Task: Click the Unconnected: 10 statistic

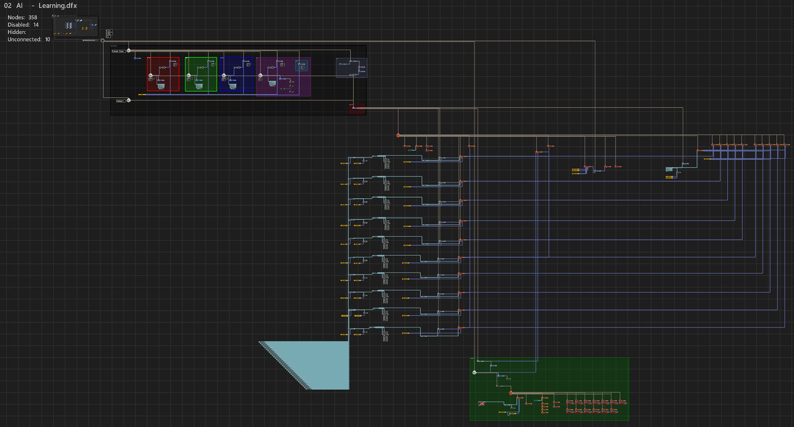Action: point(29,40)
